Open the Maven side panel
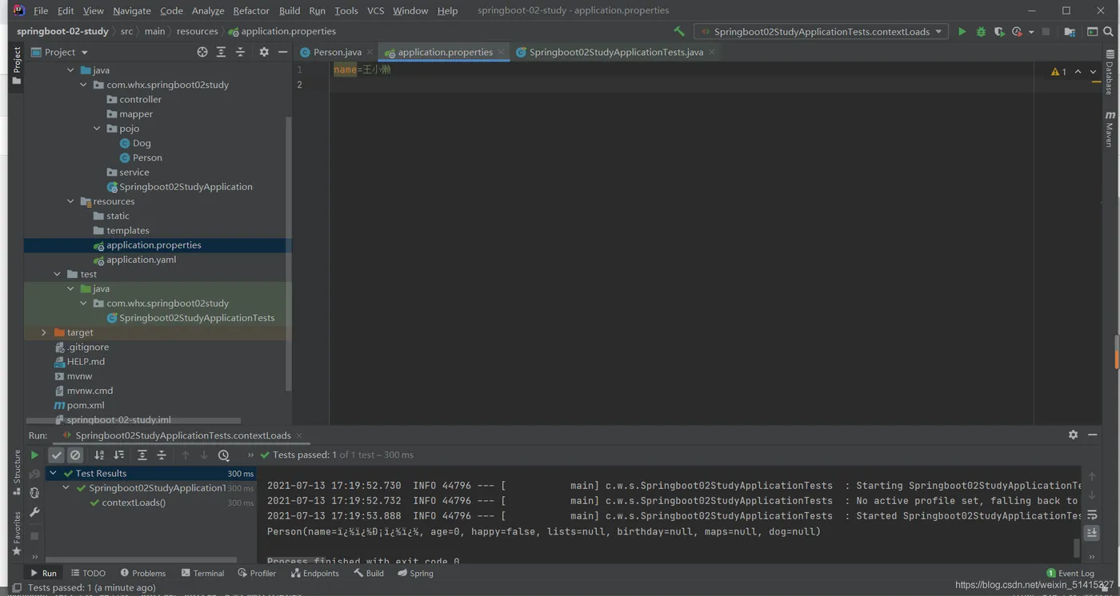The width and height of the screenshot is (1120, 596). [1110, 129]
